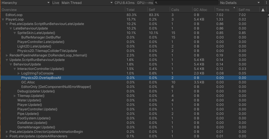
Task: Sort by the GC Alloc column
Action: [203, 10]
